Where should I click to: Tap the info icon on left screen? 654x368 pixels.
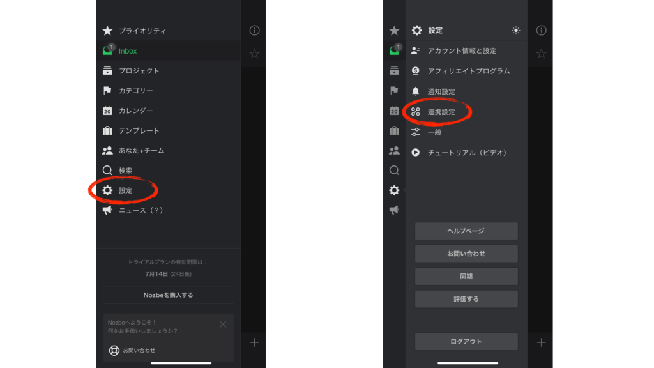tap(254, 31)
